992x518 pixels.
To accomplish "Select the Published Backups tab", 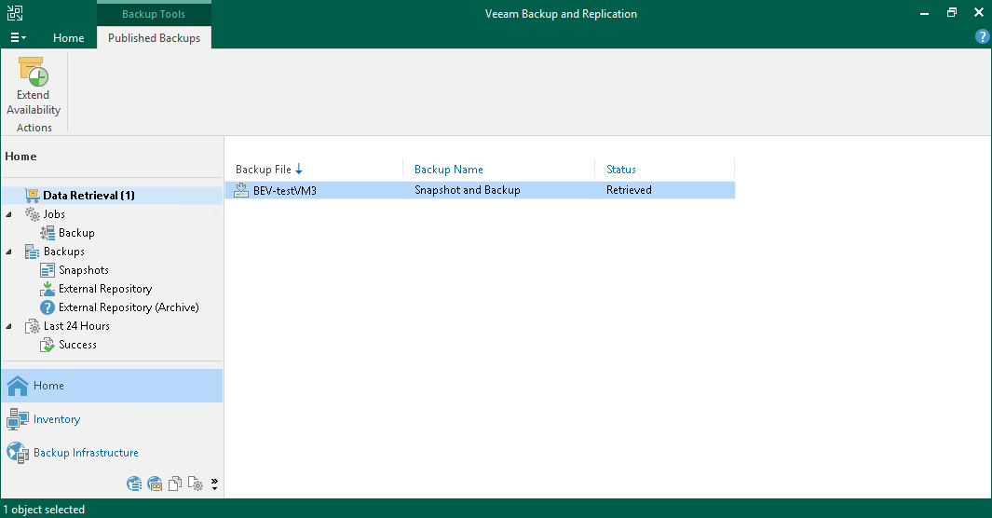I will click(154, 38).
